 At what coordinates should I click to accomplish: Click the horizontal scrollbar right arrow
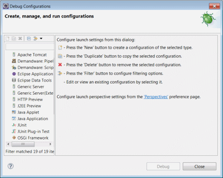coord(50,144)
